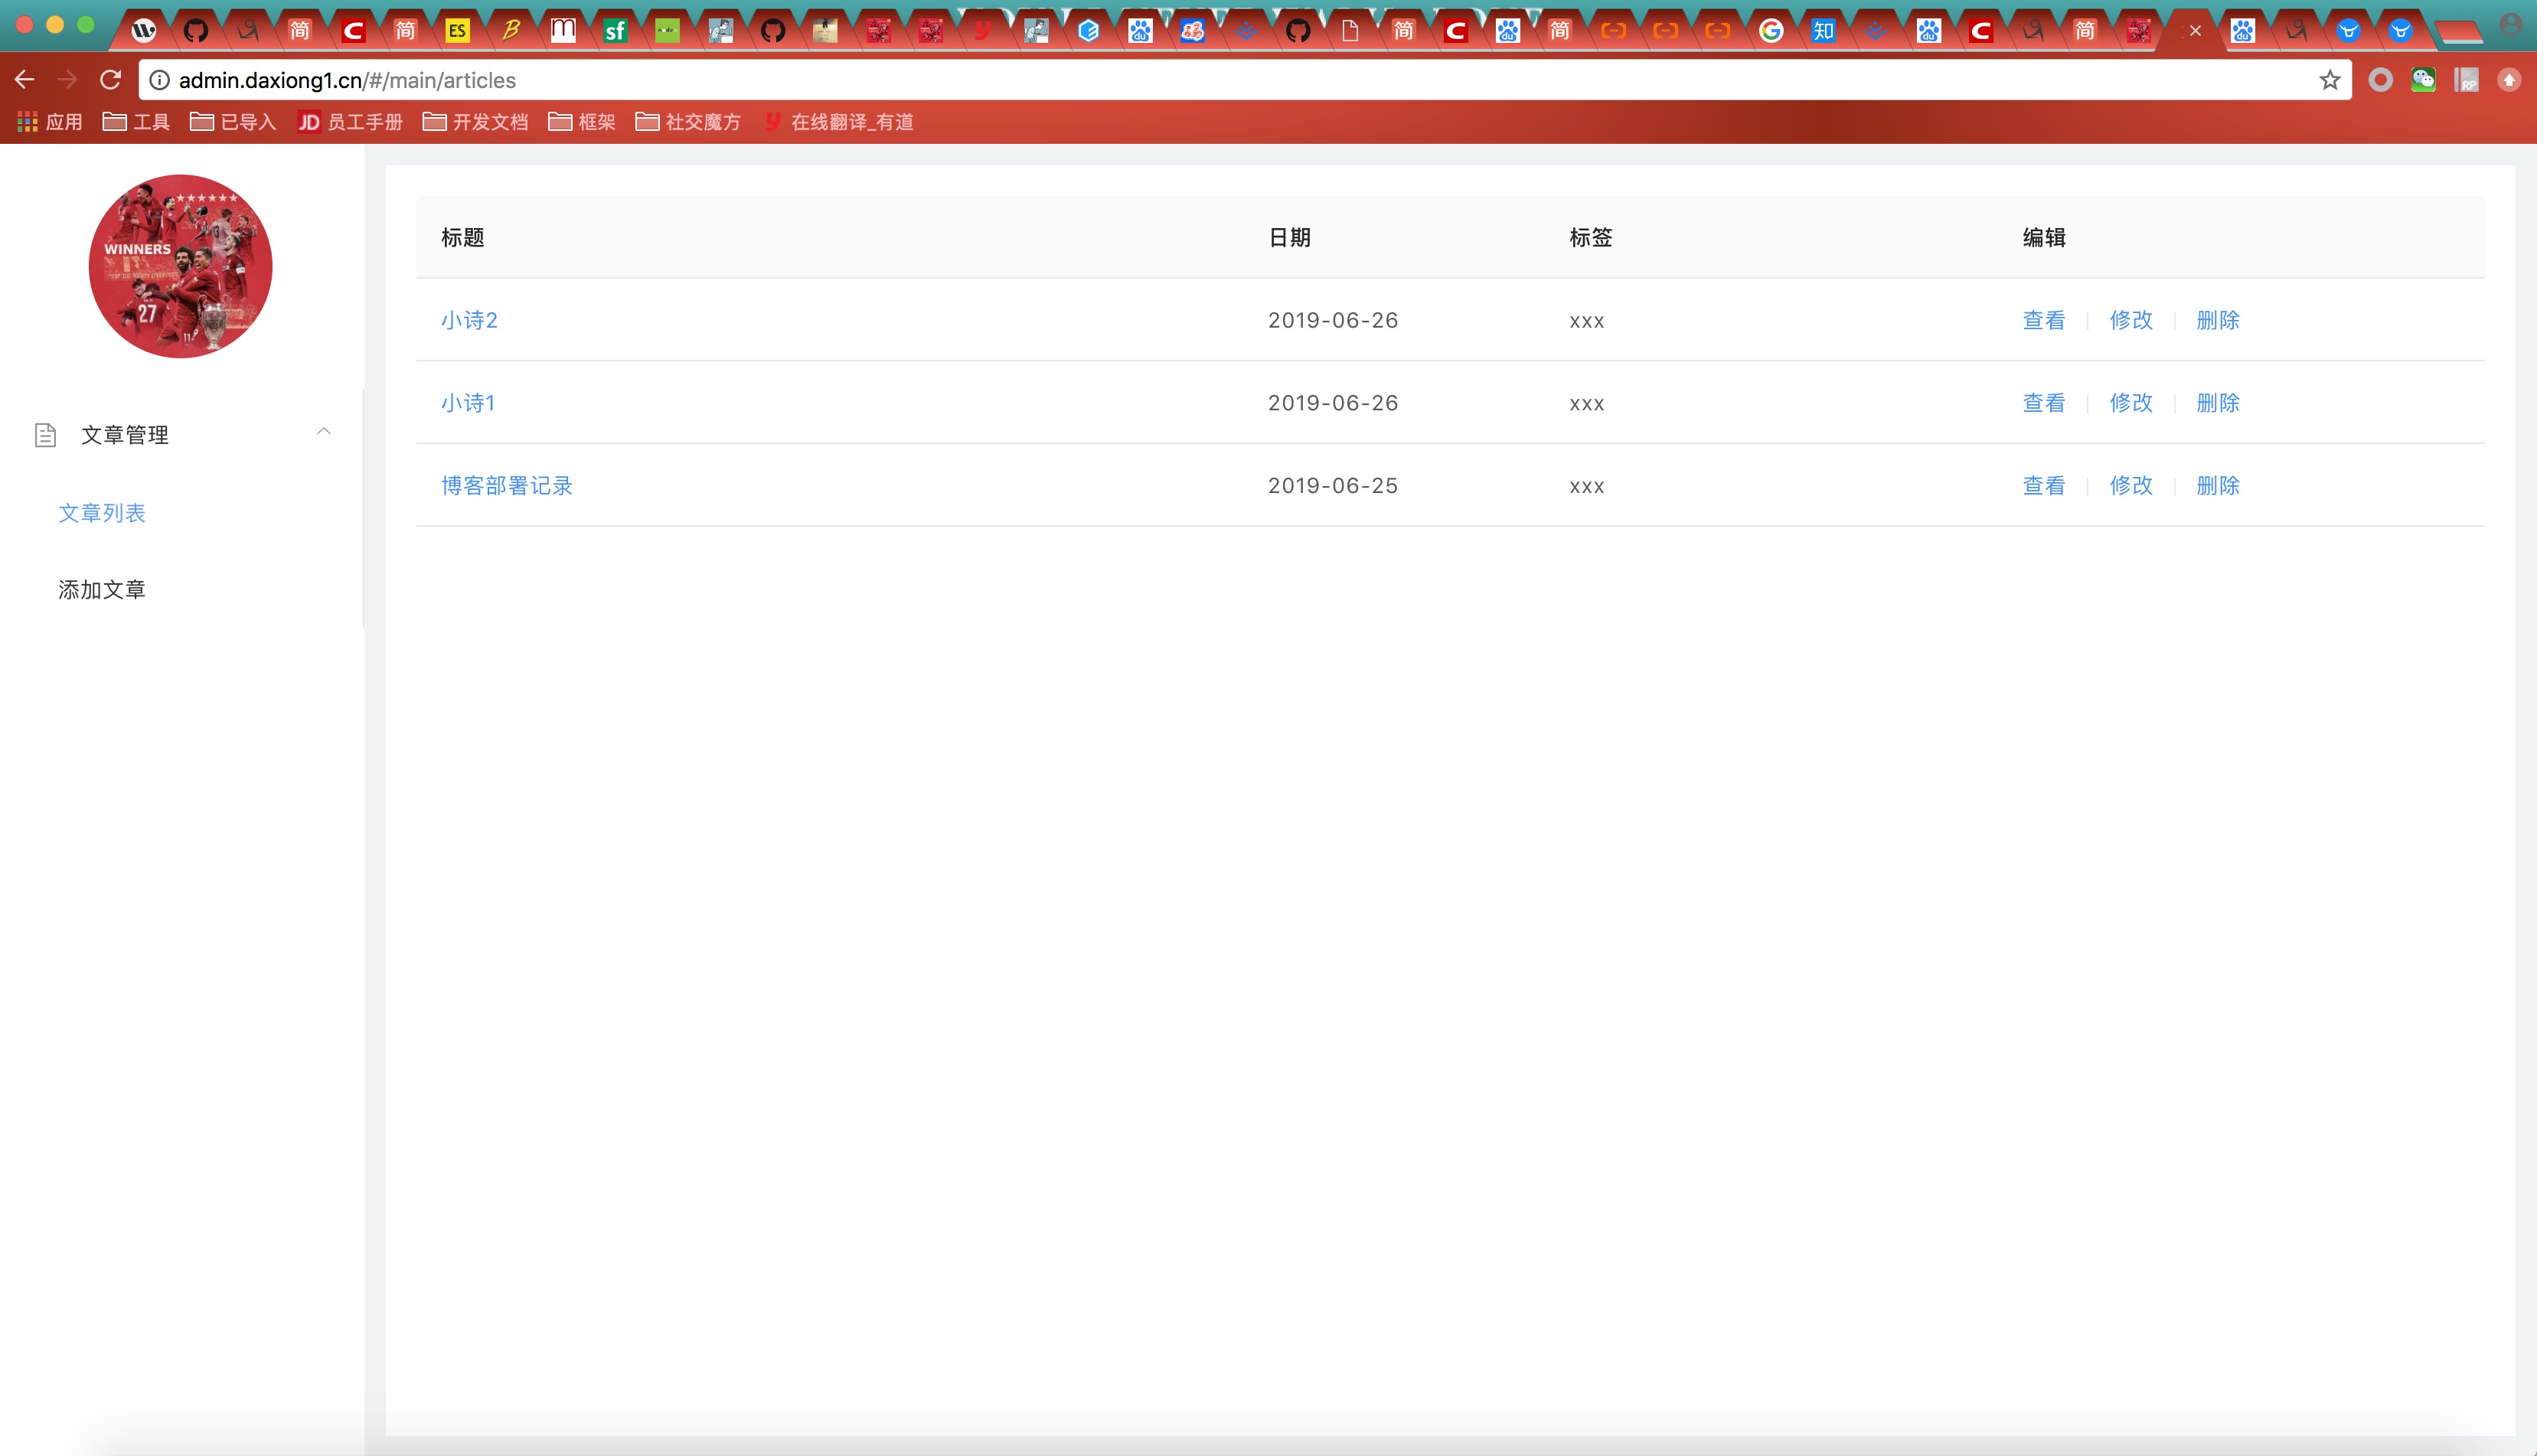This screenshot has width=2537, height=1456.
Task: Click 查看 for 博客部署记录 row
Action: [x=2043, y=486]
